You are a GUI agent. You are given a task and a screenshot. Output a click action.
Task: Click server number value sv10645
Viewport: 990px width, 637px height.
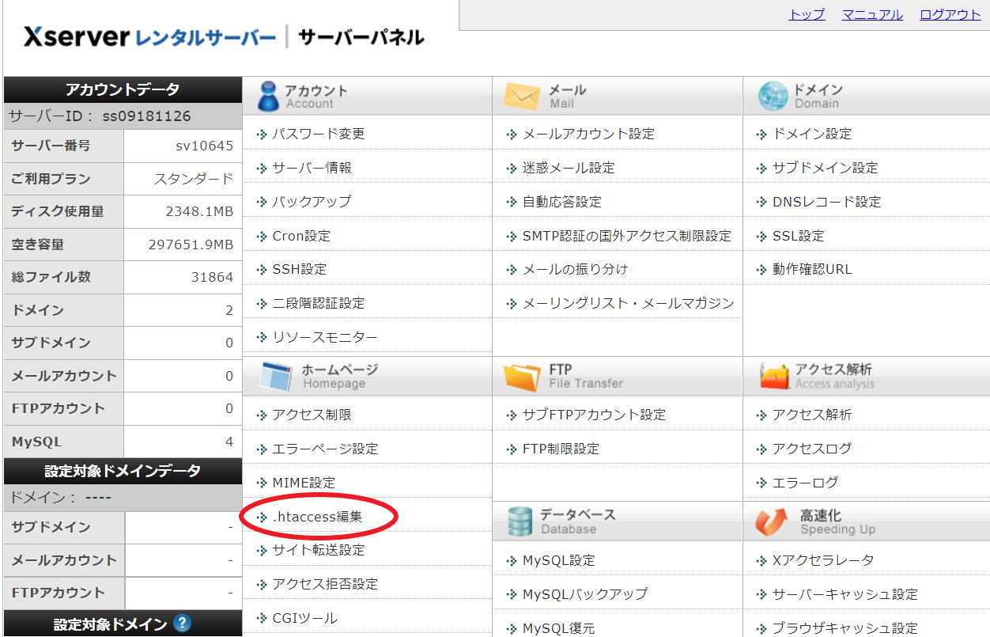tap(204, 146)
